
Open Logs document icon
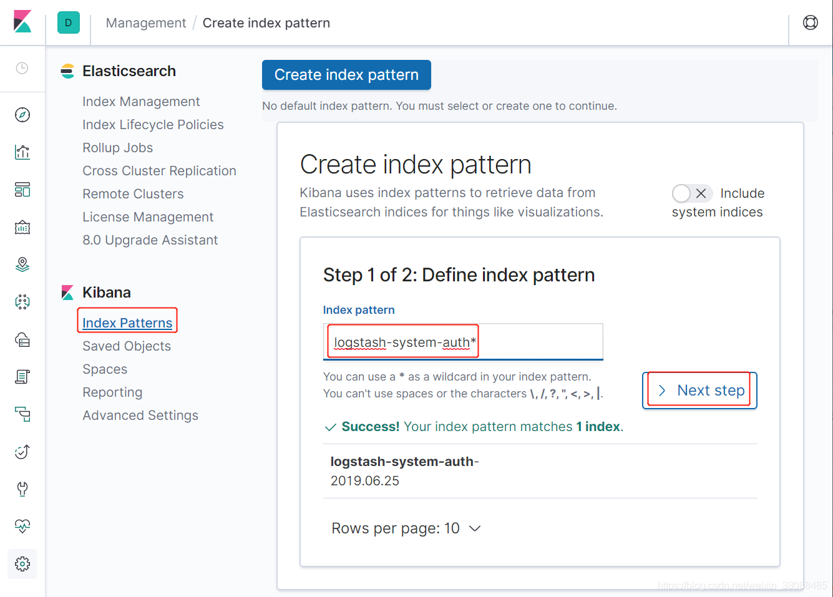tap(22, 377)
